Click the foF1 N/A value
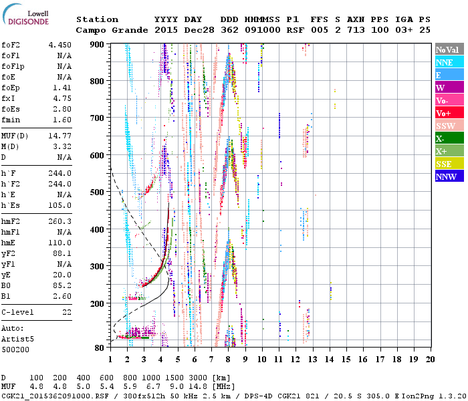Viewport: 468px width, 401px height. 64,55
